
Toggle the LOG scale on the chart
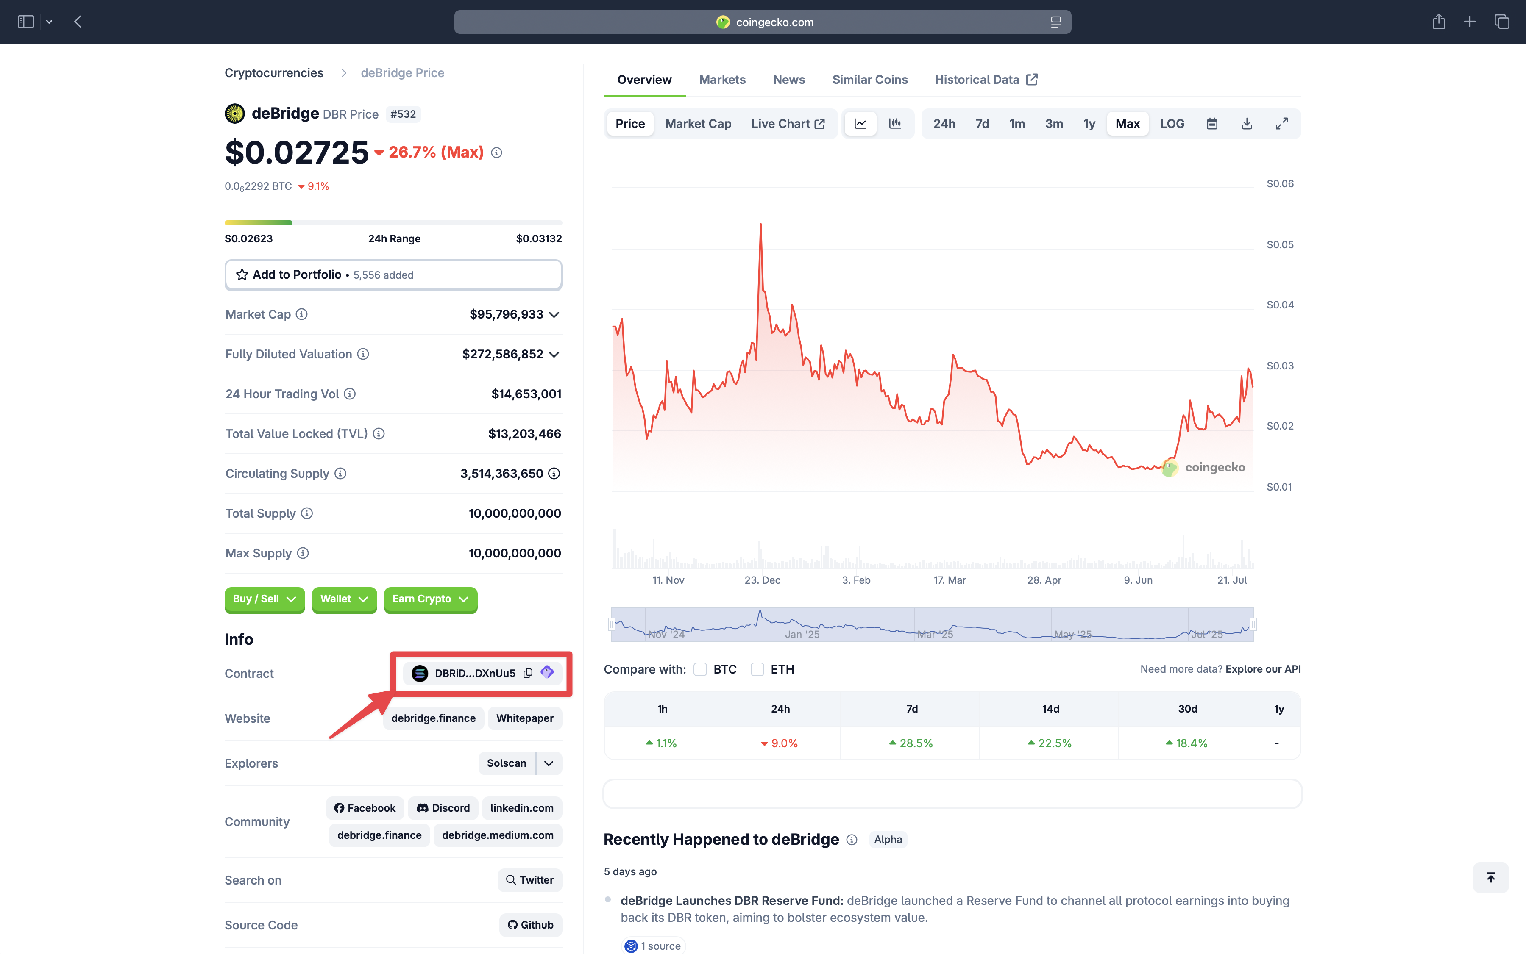click(1172, 124)
